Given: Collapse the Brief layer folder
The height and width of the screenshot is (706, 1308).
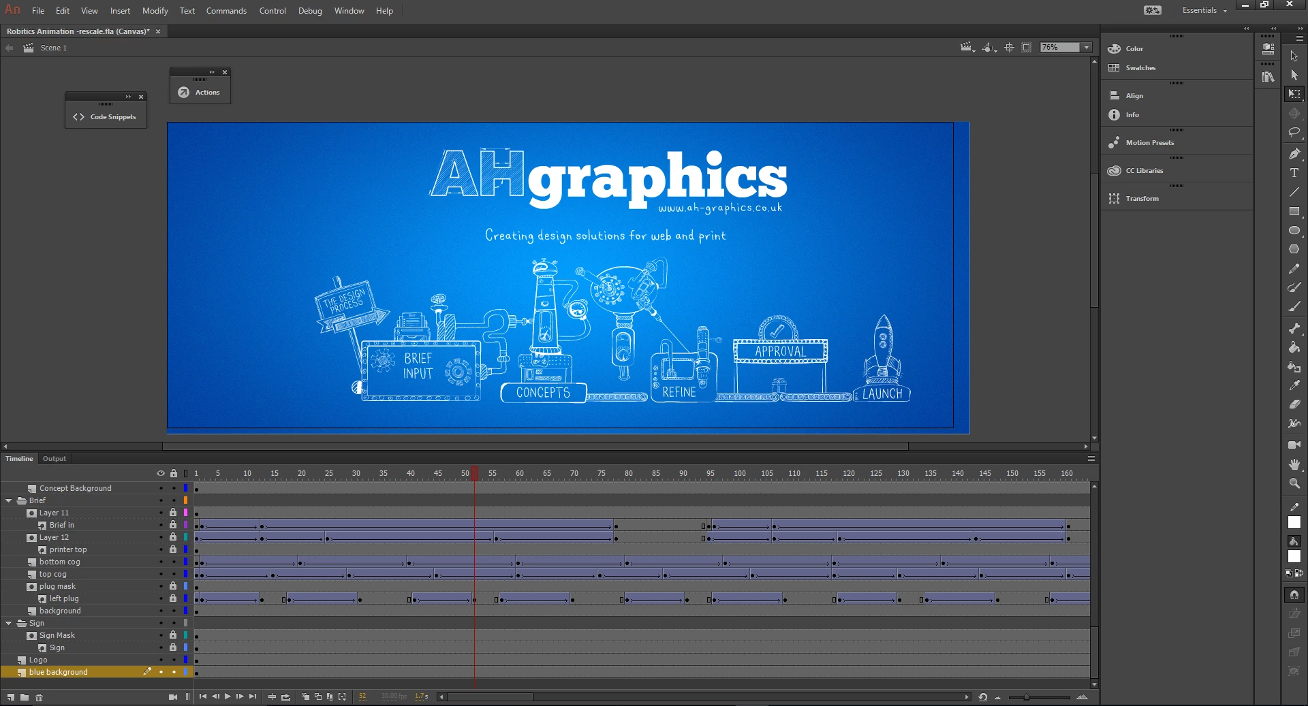Looking at the screenshot, I should (x=8, y=500).
